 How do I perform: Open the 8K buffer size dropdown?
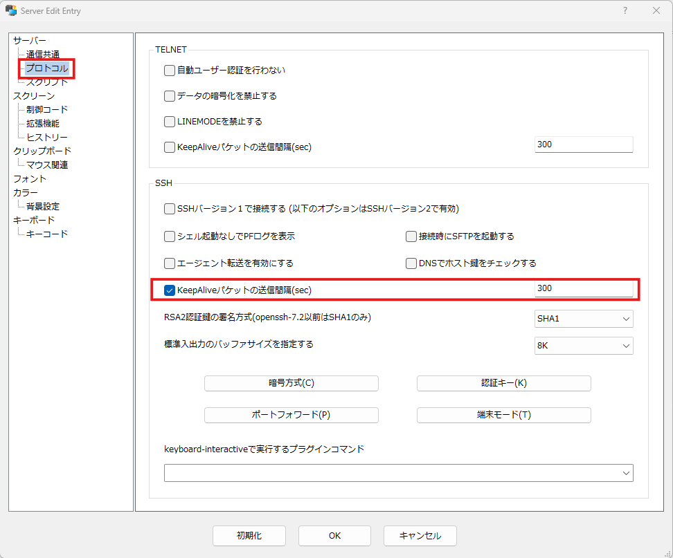[x=584, y=346]
